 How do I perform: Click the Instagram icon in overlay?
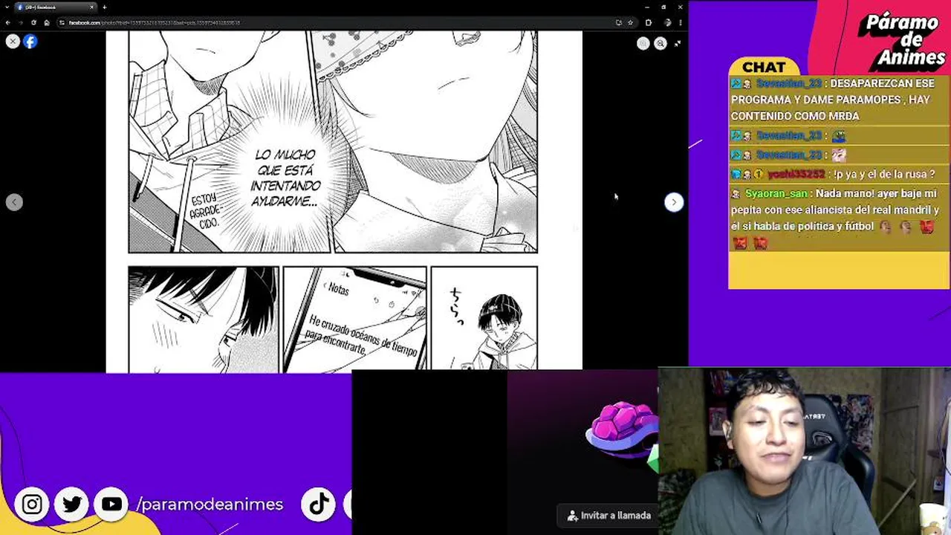pos(32,505)
